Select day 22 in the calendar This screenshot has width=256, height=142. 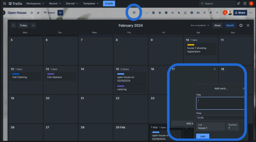(130, 109)
